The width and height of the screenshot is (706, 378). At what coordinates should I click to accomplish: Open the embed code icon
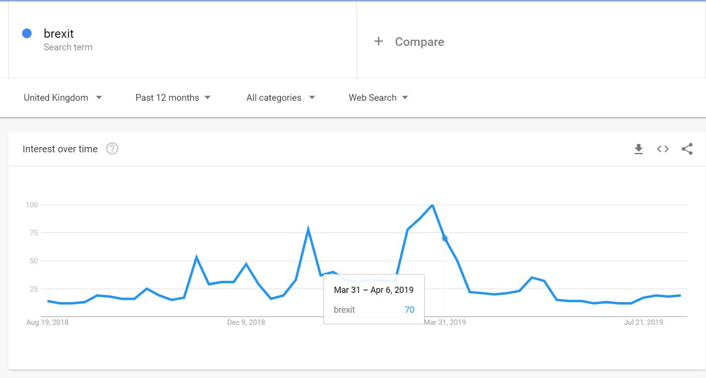pos(663,149)
